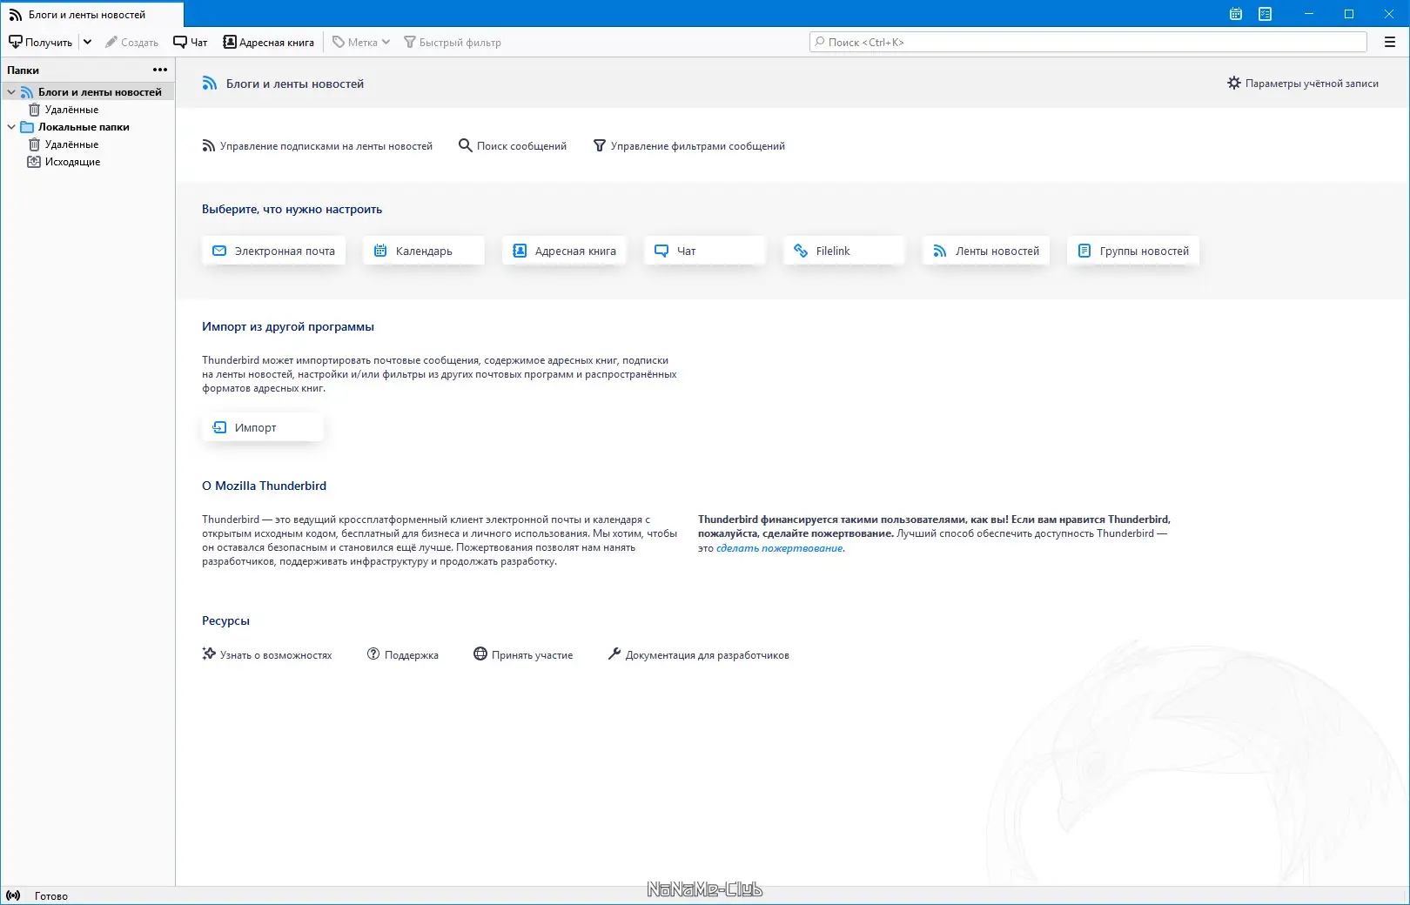
Task: Click the wrench icon for developer documentation
Action: point(614,654)
